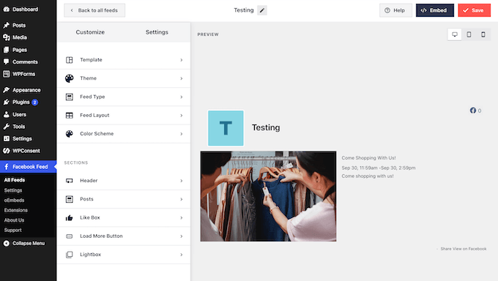Click the Come Shopping With Us! event title

[x=368, y=158]
